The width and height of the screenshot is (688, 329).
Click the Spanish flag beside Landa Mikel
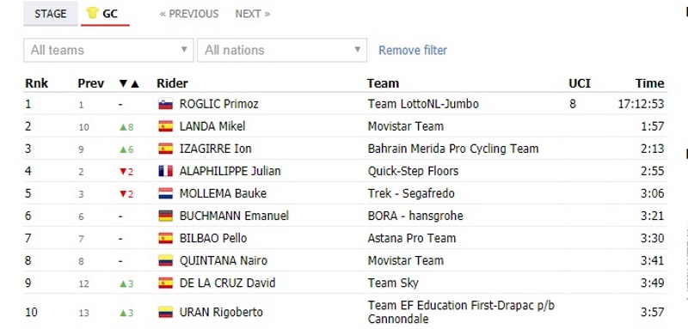point(165,126)
